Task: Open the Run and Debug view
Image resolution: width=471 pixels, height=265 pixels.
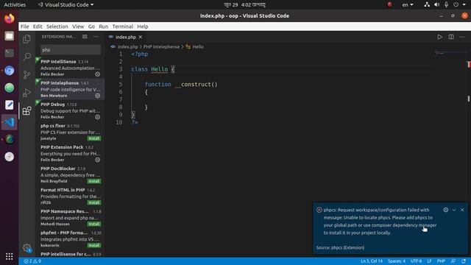Action: point(26,93)
